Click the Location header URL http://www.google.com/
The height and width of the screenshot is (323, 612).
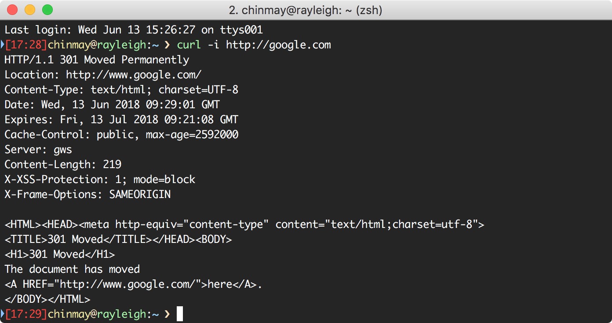pos(134,75)
